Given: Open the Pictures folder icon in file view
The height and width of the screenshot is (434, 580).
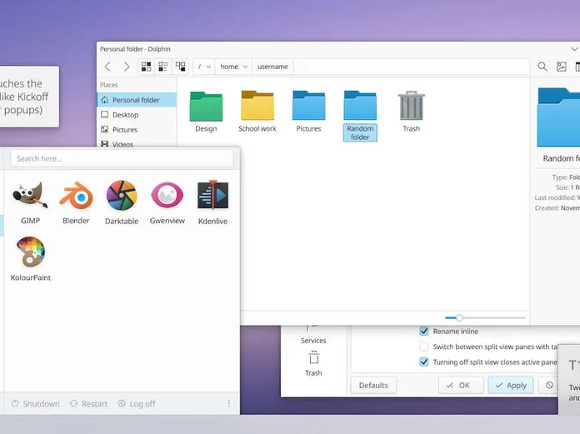Looking at the screenshot, I should click(308, 112).
